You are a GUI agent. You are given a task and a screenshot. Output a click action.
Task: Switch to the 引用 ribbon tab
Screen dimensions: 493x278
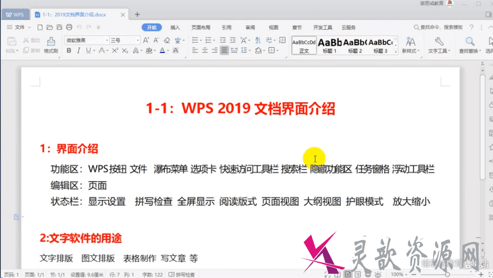click(x=226, y=27)
